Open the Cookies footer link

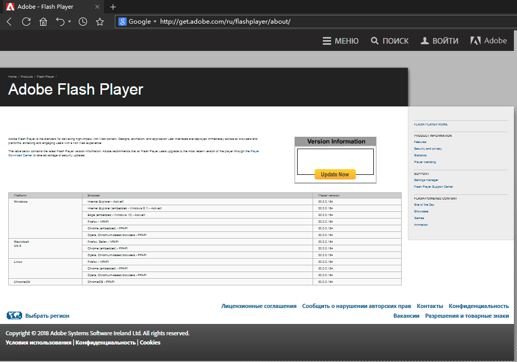click(150, 342)
